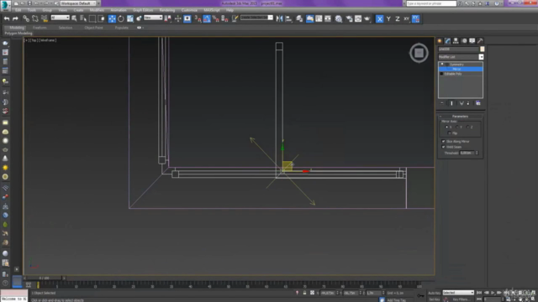
Task: Toggle the Spinner Snap button
Action: point(224,18)
